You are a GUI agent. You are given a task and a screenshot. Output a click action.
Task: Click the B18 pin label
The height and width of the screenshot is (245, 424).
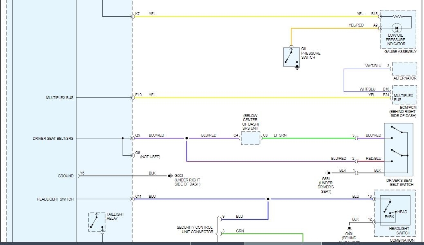point(374,13)
